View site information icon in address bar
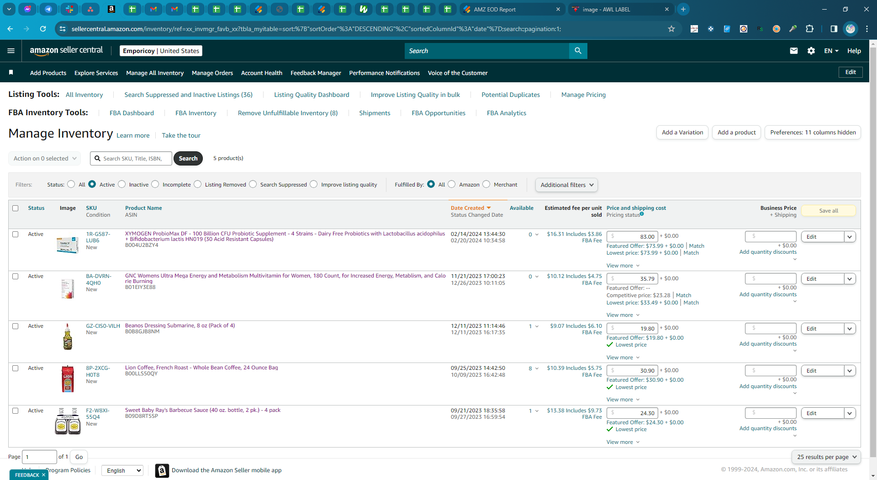 tap(63, 29)
